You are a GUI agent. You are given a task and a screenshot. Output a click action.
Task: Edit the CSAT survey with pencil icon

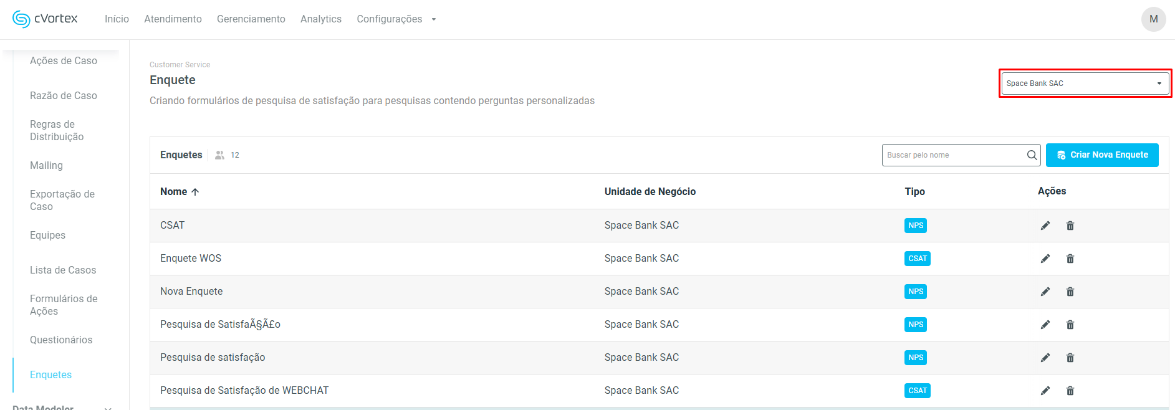click(x=1045, y=226)
